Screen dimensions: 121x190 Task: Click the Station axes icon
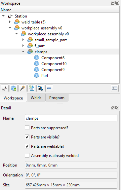coord(10,16)
